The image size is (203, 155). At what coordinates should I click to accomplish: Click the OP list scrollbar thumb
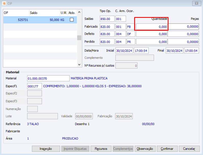[x=79, y=38]
